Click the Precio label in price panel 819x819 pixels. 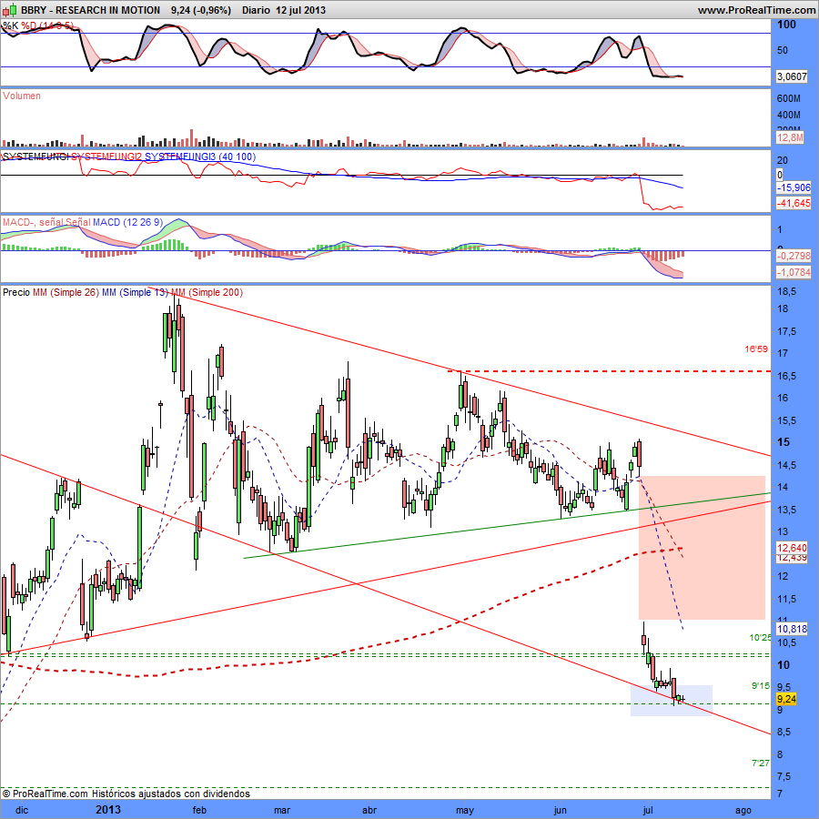pyautogui.click(x=16, y=292)
